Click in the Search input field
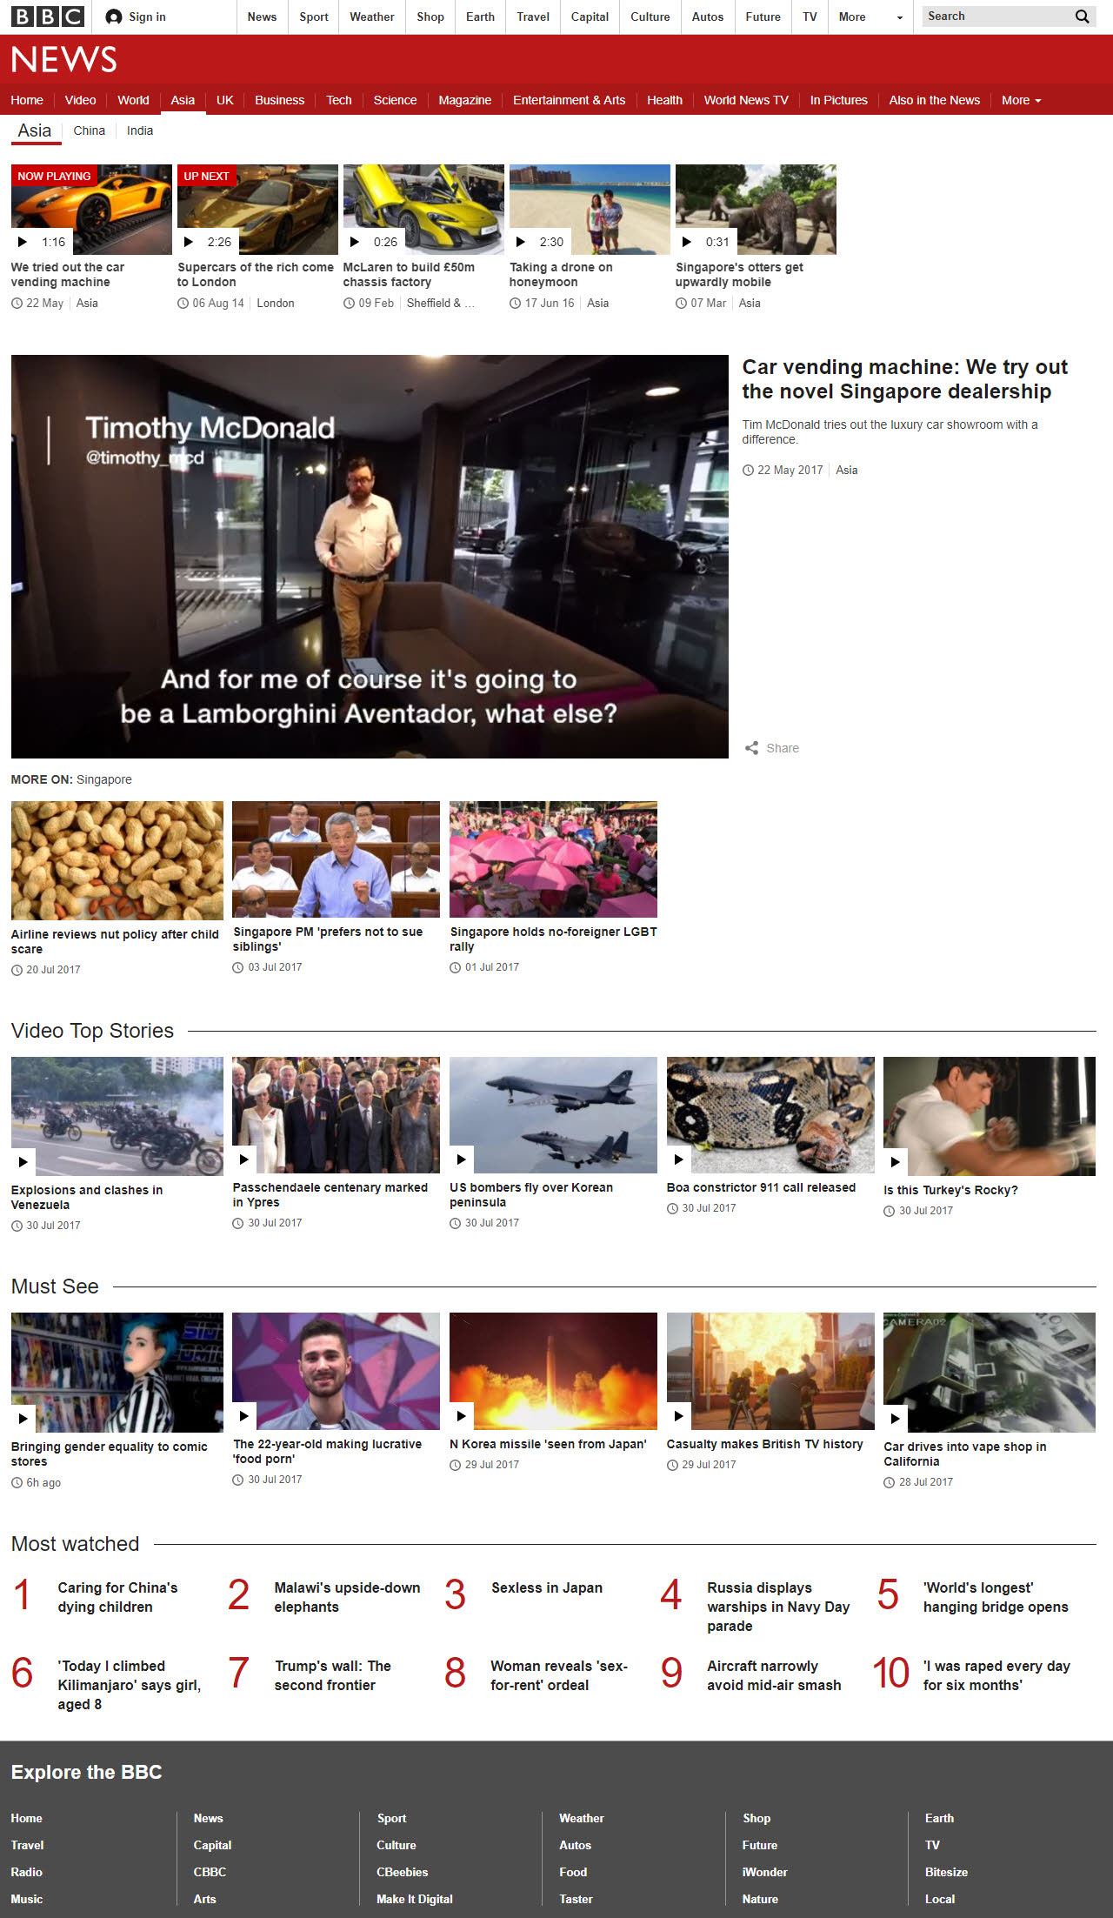The height and width of the screenshot is (1918, 1113). (x=997, y=17)
